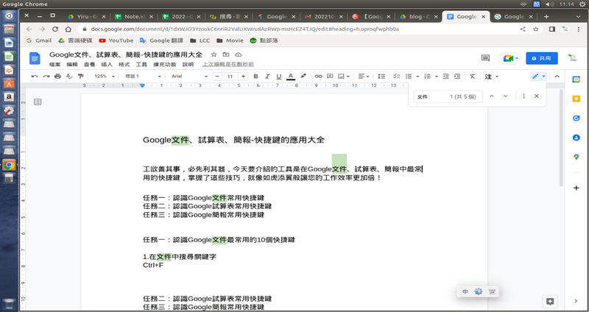This screenshot has height=312, width=589.
Task: Click the text color button
Action: (291, 77)
